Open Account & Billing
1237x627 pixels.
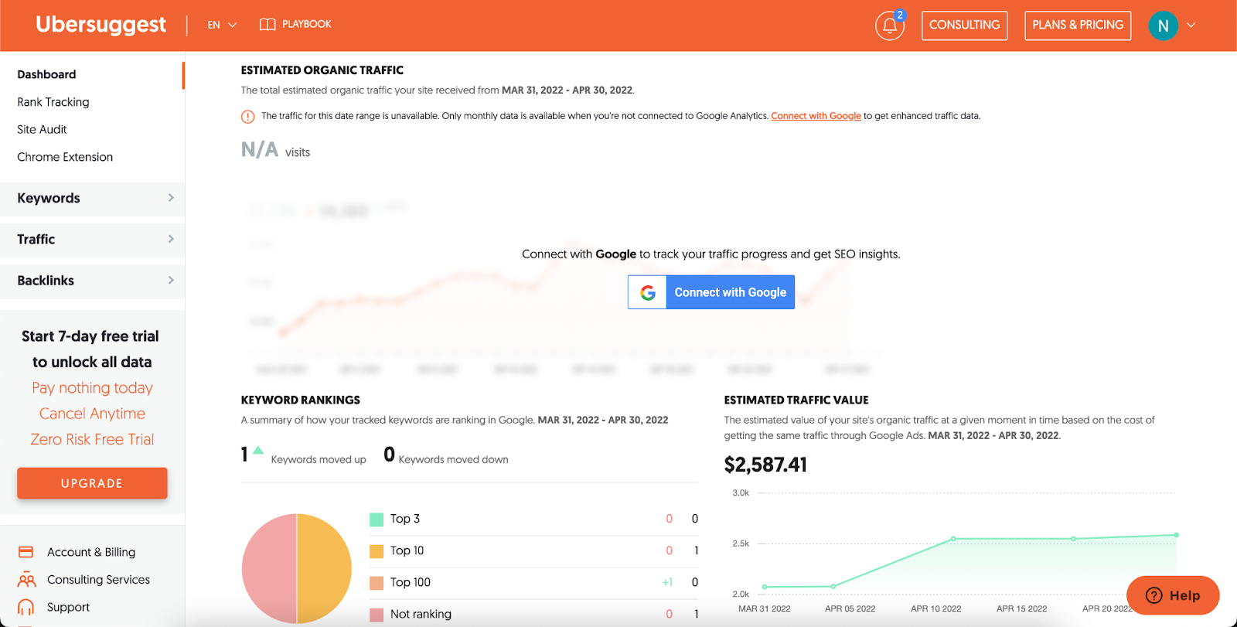[x=91, y=552]
